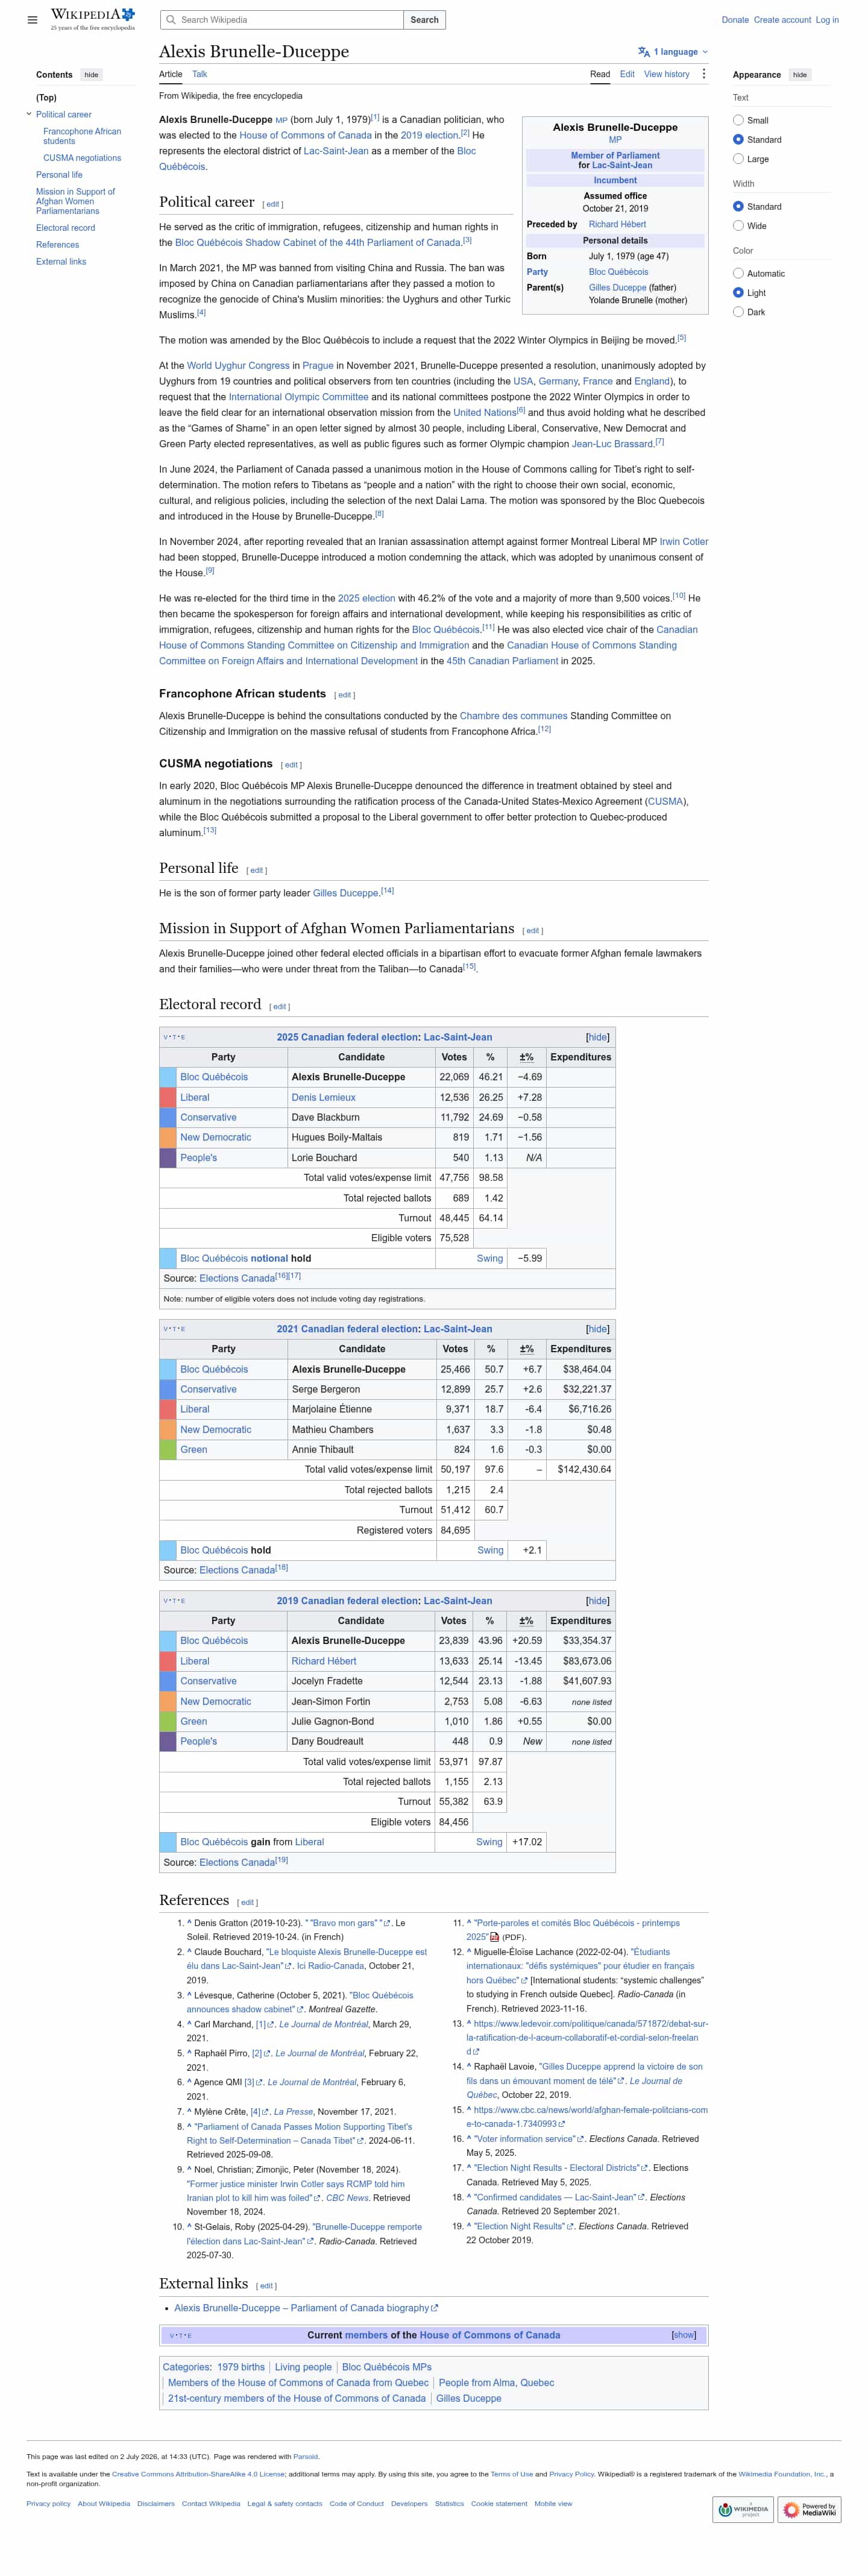The width and height of the screenshot is (868, 2576).
Task: Switch to the Talk tab
Action: tap(199, 74)
